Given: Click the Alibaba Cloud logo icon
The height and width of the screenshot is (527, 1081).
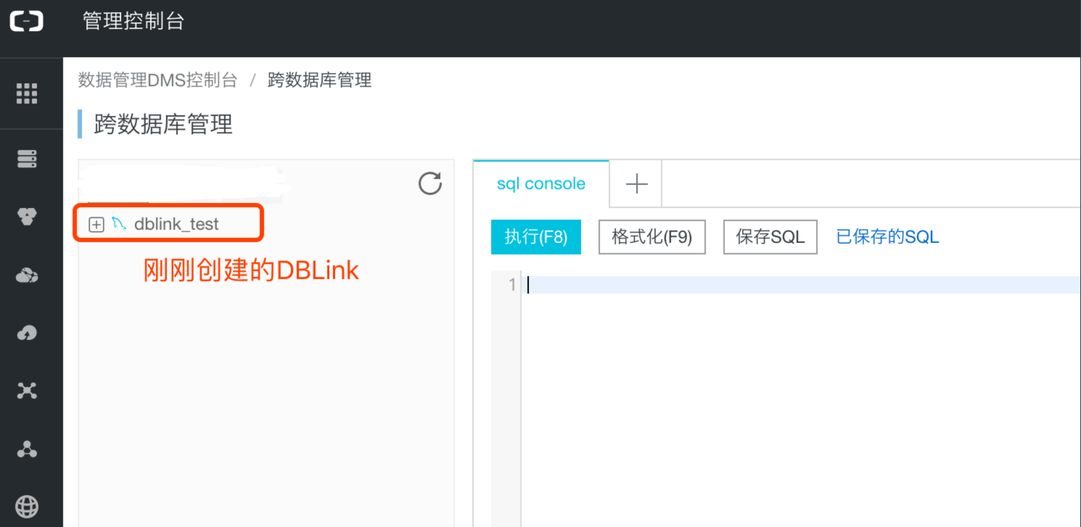Looking at the screenshot, I should [26, 21].
